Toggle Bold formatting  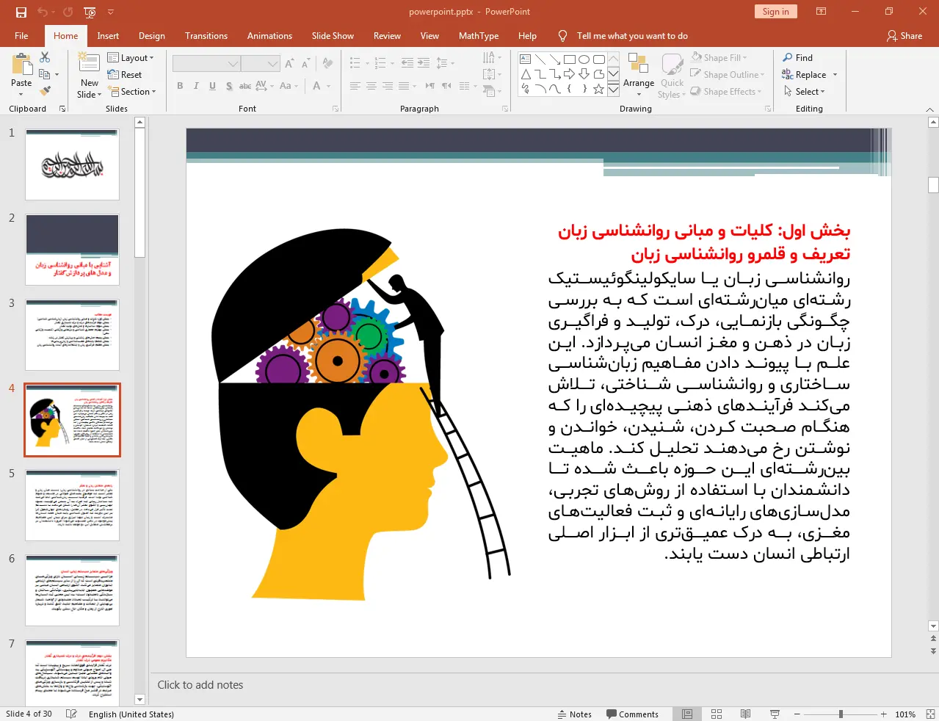(x=180, y=86)
